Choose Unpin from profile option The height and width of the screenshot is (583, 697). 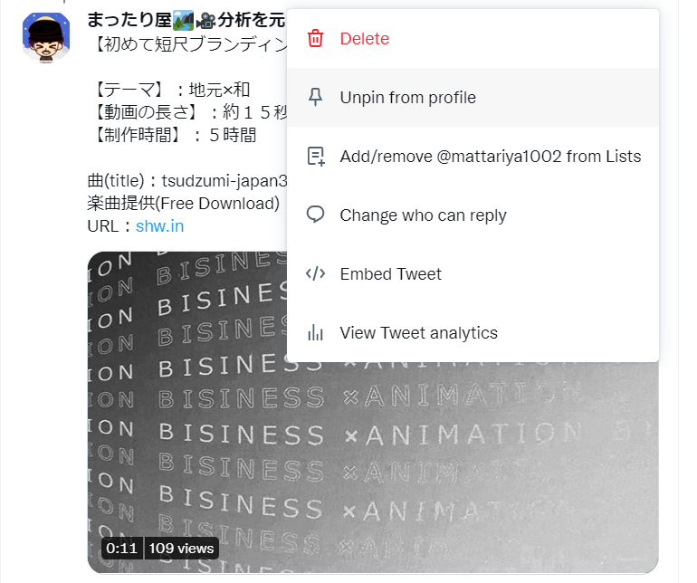pyautogui.click(x=473, y=98)
